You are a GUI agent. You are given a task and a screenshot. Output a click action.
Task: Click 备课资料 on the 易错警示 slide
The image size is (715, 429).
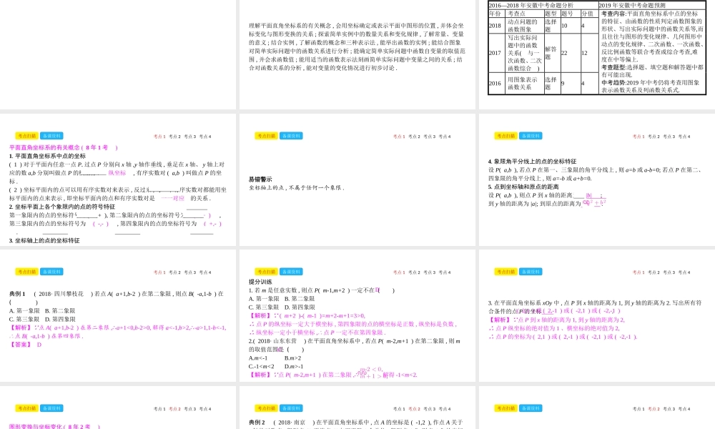point(292,136)
